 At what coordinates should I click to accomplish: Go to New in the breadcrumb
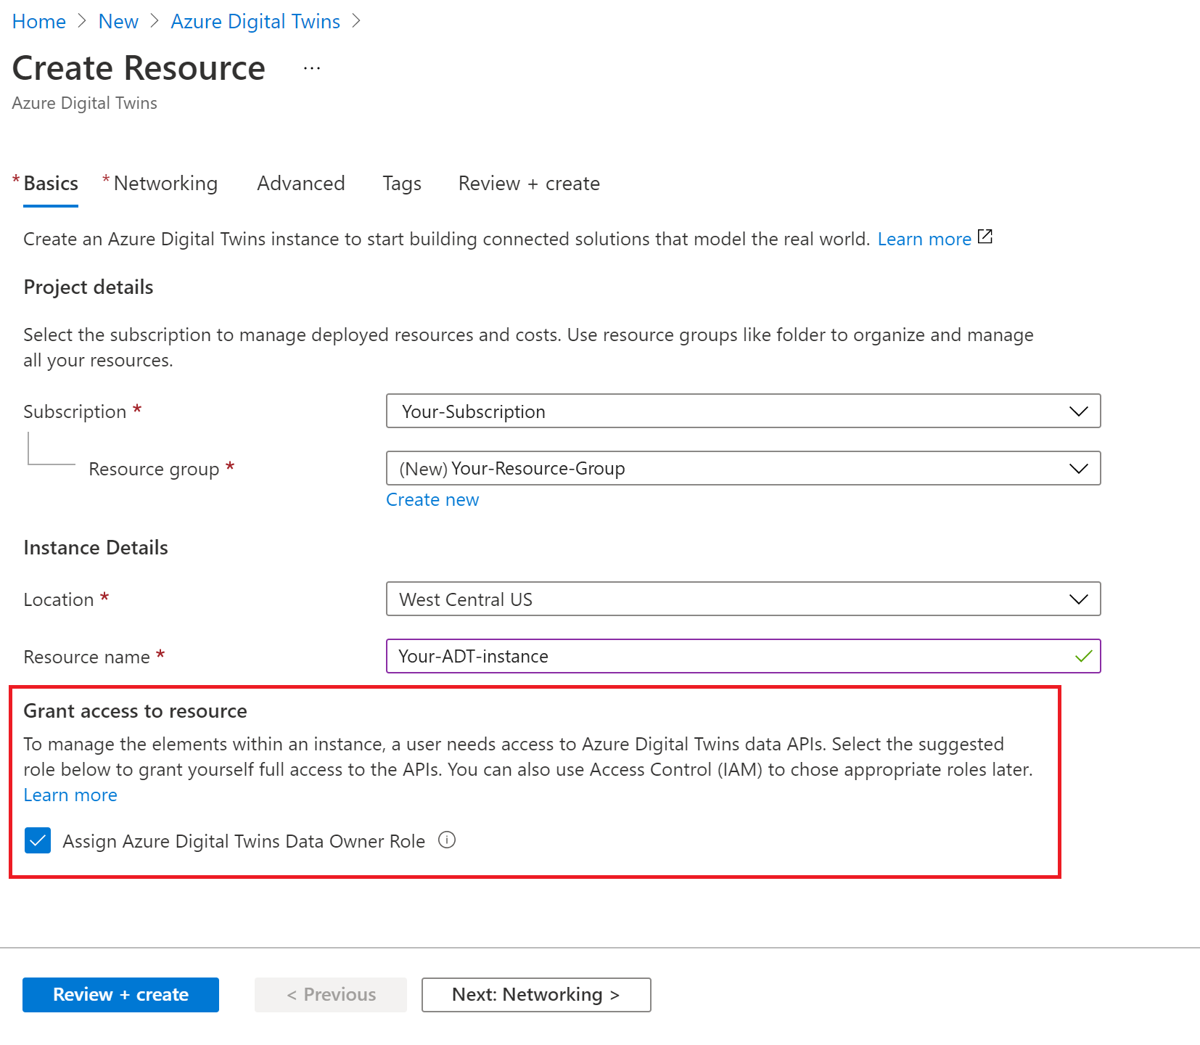pyautogui.click(x=118, y=22)
